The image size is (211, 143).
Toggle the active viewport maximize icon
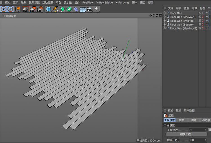click(160, 15)
